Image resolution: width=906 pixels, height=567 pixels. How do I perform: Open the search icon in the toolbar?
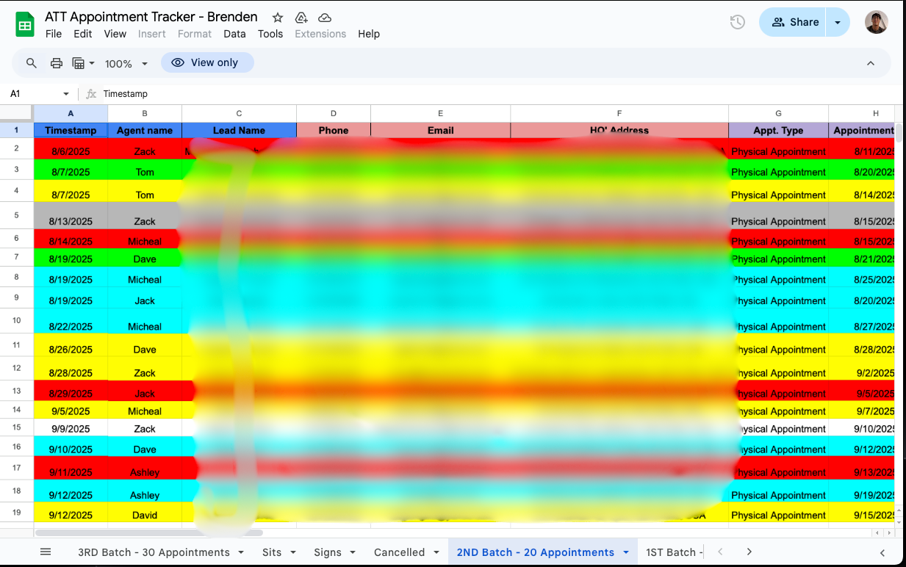click(31, 62)
